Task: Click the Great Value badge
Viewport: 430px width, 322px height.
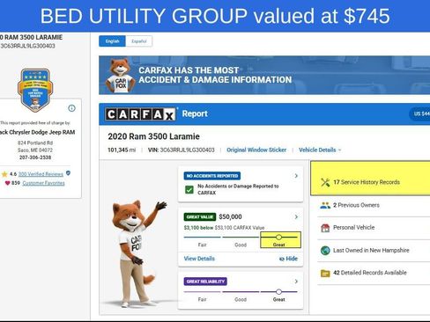Action: pos(200,216)
